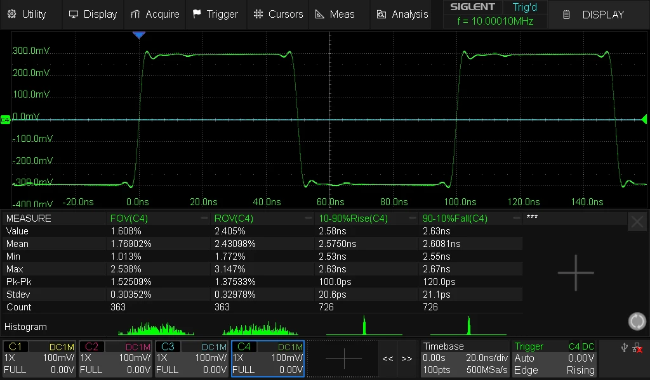Decrease timebase with the << button

click(388, 358)
